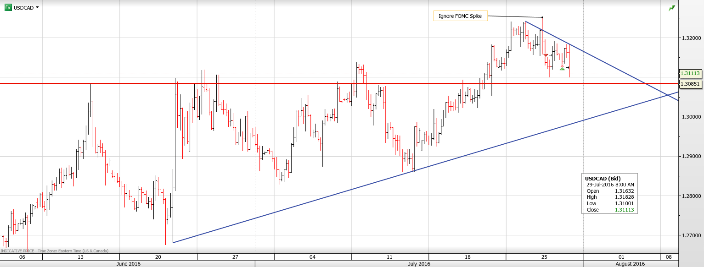Click the dropdown caret beside the Fx logo

[38, 7]
